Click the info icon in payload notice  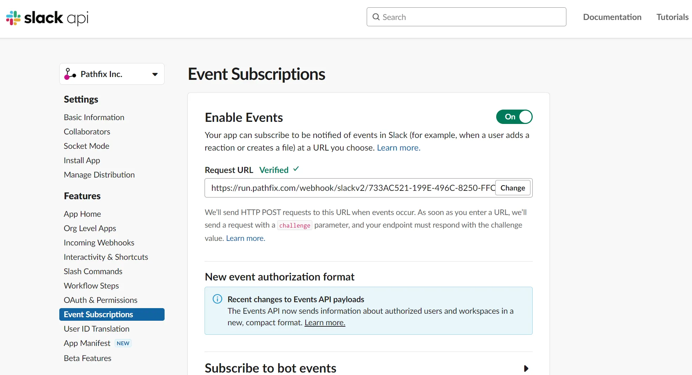tap(217, 299)
